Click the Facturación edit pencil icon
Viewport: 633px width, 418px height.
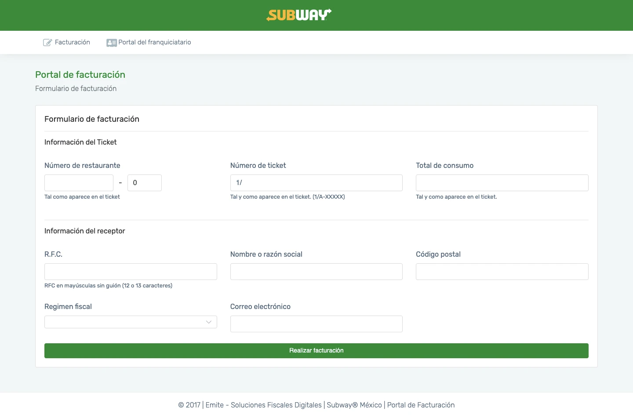point(47,43)
